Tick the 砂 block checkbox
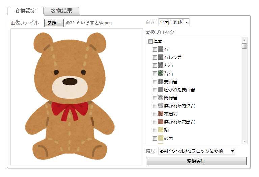This screenshot has width=259, height=177. click(155, 130)
